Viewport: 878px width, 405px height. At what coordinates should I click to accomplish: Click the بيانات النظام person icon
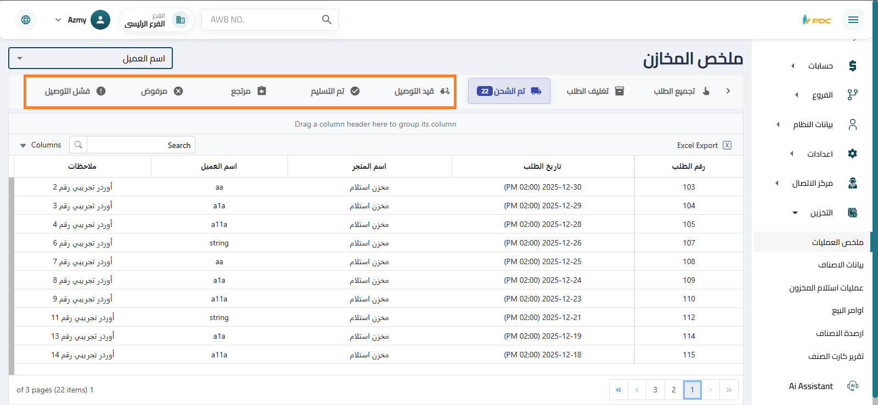(x=852, y=124)
